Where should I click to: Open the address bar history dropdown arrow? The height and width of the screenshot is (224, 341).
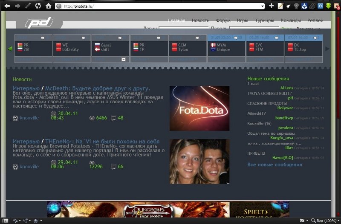262,6
